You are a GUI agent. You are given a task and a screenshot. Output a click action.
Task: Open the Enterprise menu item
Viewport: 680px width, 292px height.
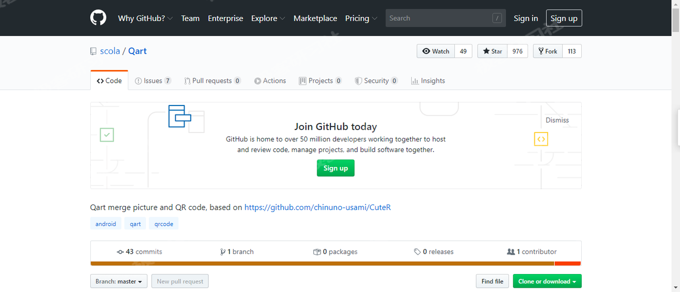pos(225,18)
